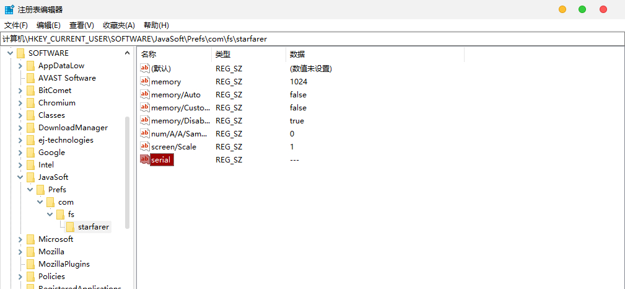Click the yellow minimize window button
Viewport: 625px width, 289px height.
point(562,9)
